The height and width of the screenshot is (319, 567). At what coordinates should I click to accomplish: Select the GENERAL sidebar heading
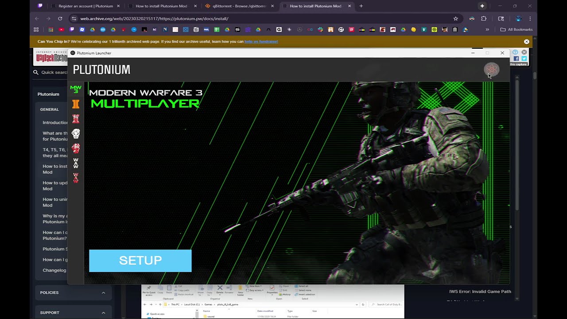pyautogui.click(x=49, y=109)
